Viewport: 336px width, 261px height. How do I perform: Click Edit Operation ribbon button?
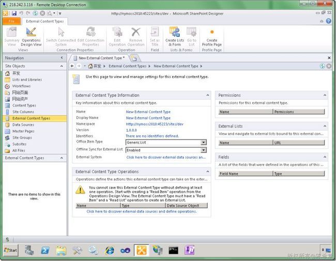(117, 37)
